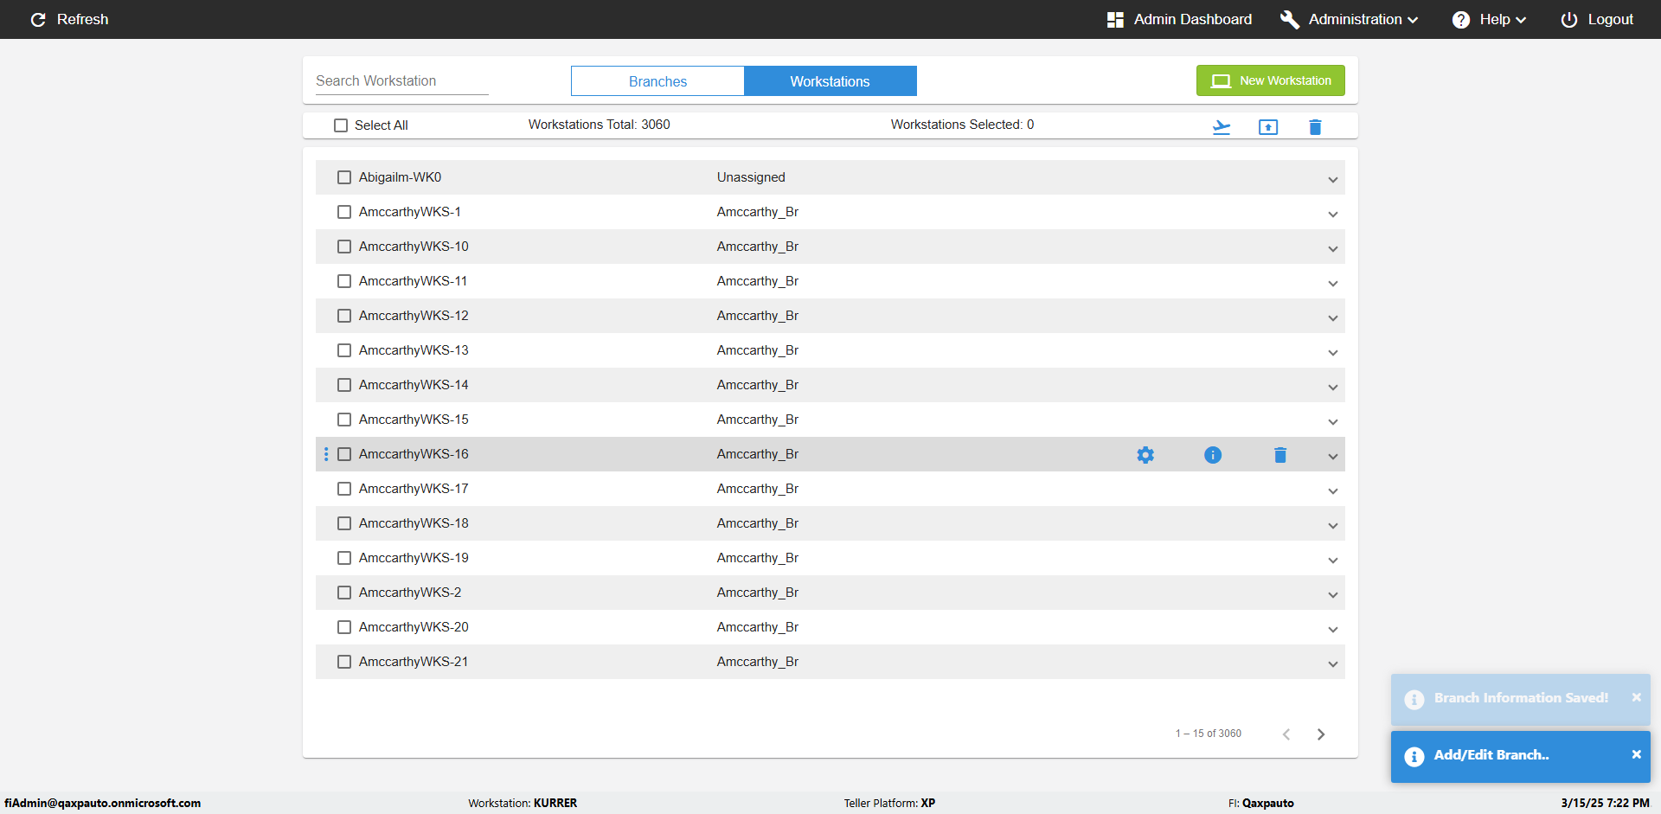Delete AmccarthyWKS-16 with trash icon

coord(1280,454)
